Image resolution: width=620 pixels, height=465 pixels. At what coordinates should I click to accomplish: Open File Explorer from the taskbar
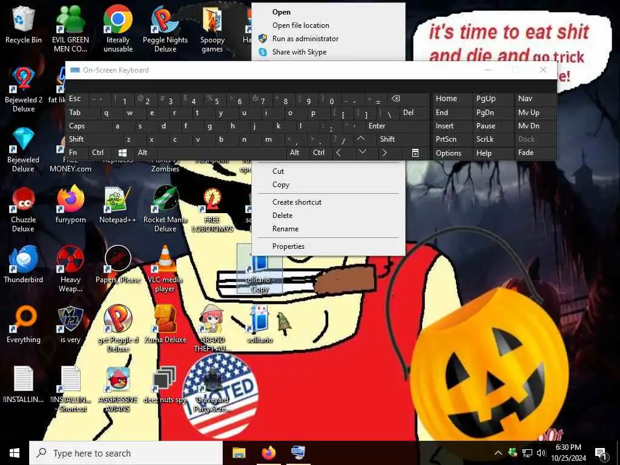click(239, 453)
